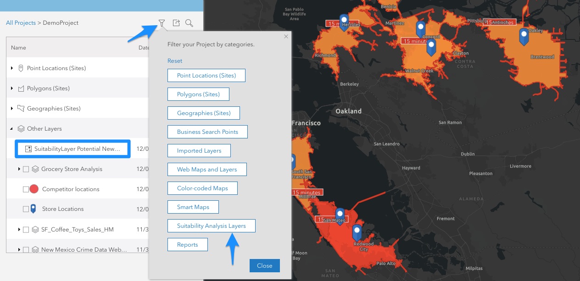
Task: Open the project search magnifier icon
Action: 189,23
